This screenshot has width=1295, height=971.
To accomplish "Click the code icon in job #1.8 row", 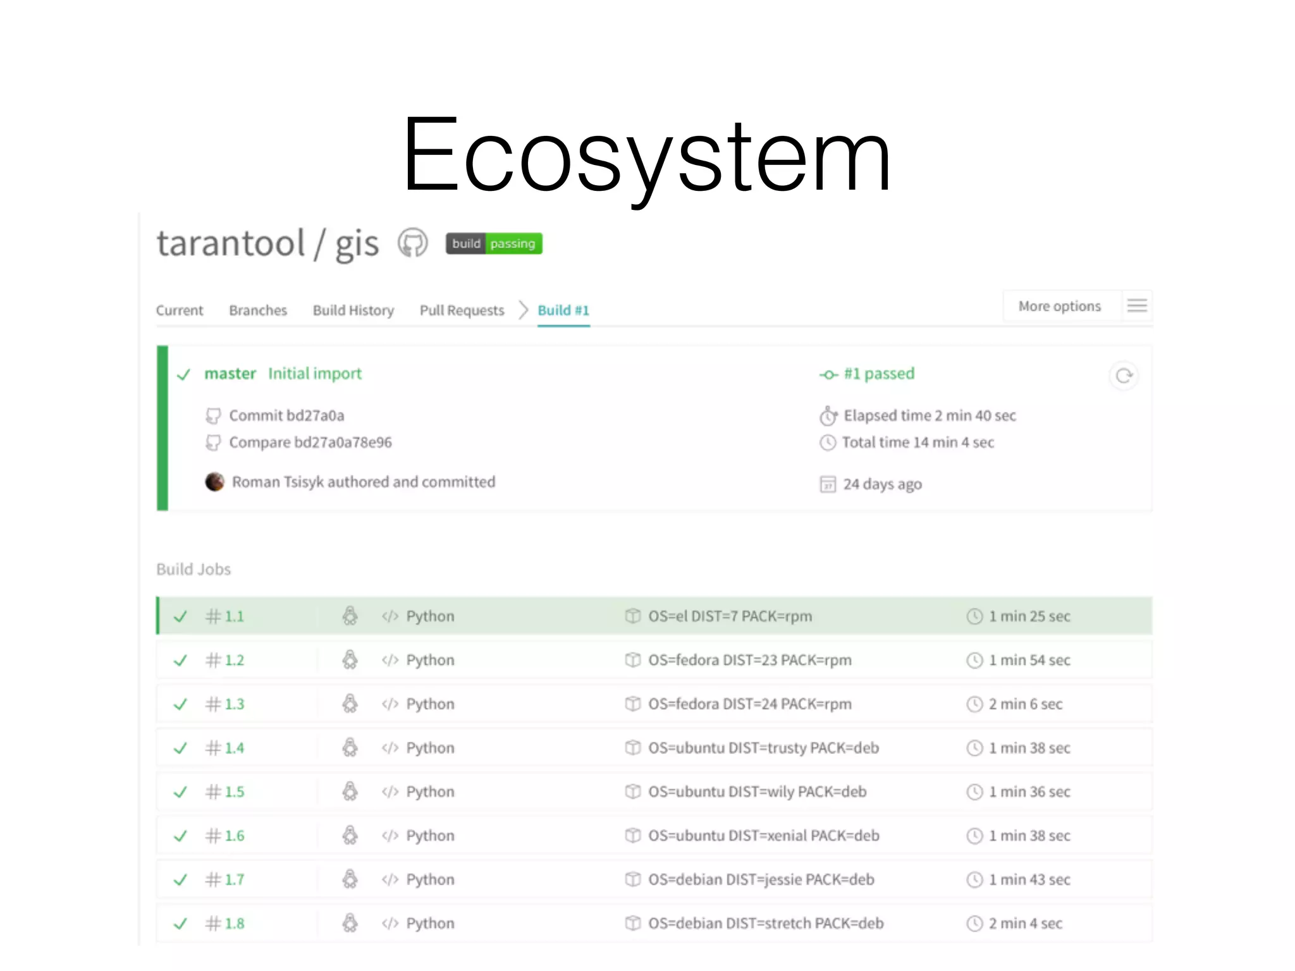I will 390,924.
